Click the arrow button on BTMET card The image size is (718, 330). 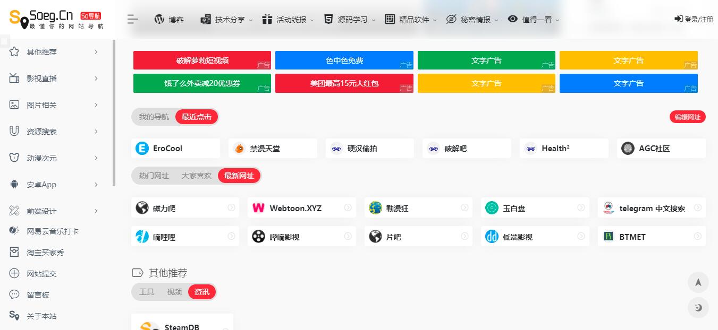[x=698, y=236]
